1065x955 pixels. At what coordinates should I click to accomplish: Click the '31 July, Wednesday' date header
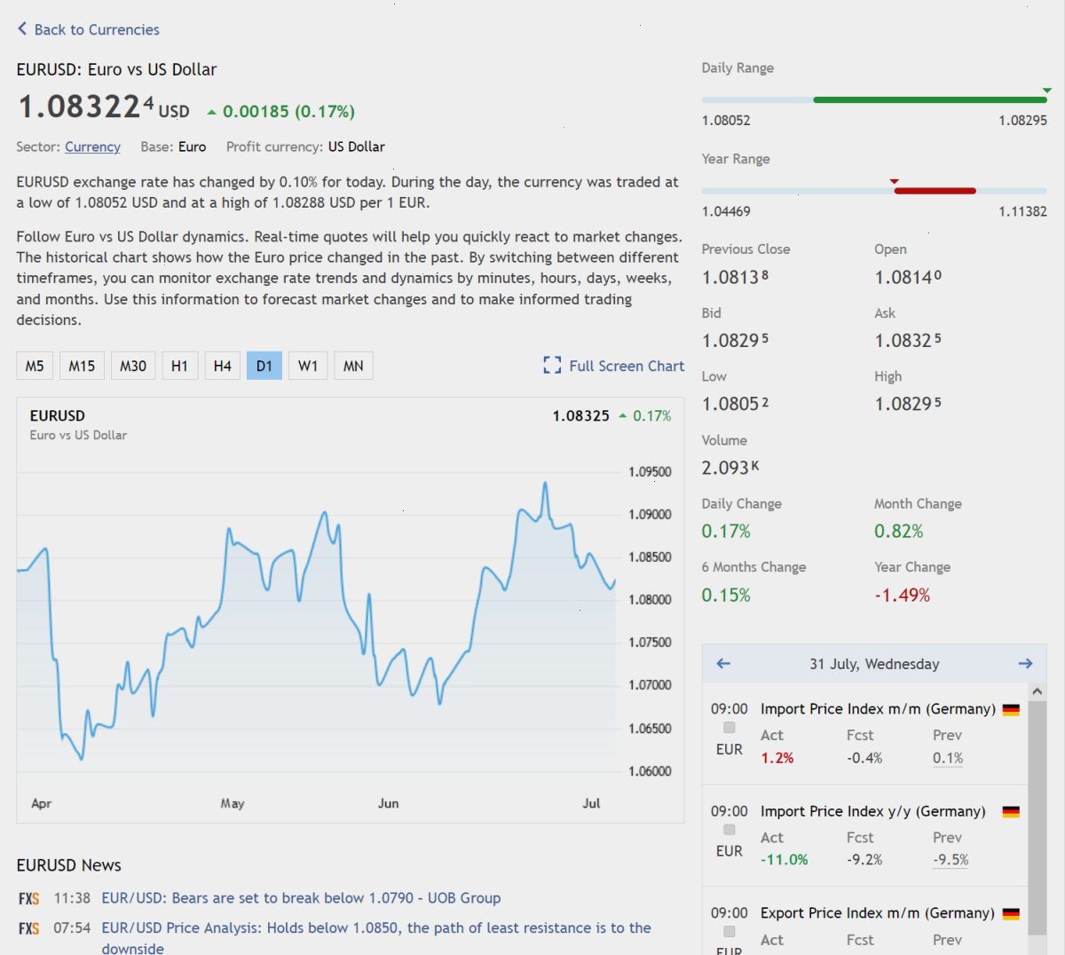pyautogui.click(x=874, y=664)
